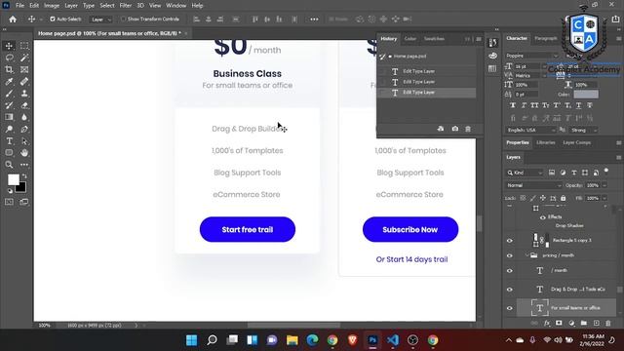Screen dimensions: 624x351
Task: Open the Filter menu
Action: [126, 6]
